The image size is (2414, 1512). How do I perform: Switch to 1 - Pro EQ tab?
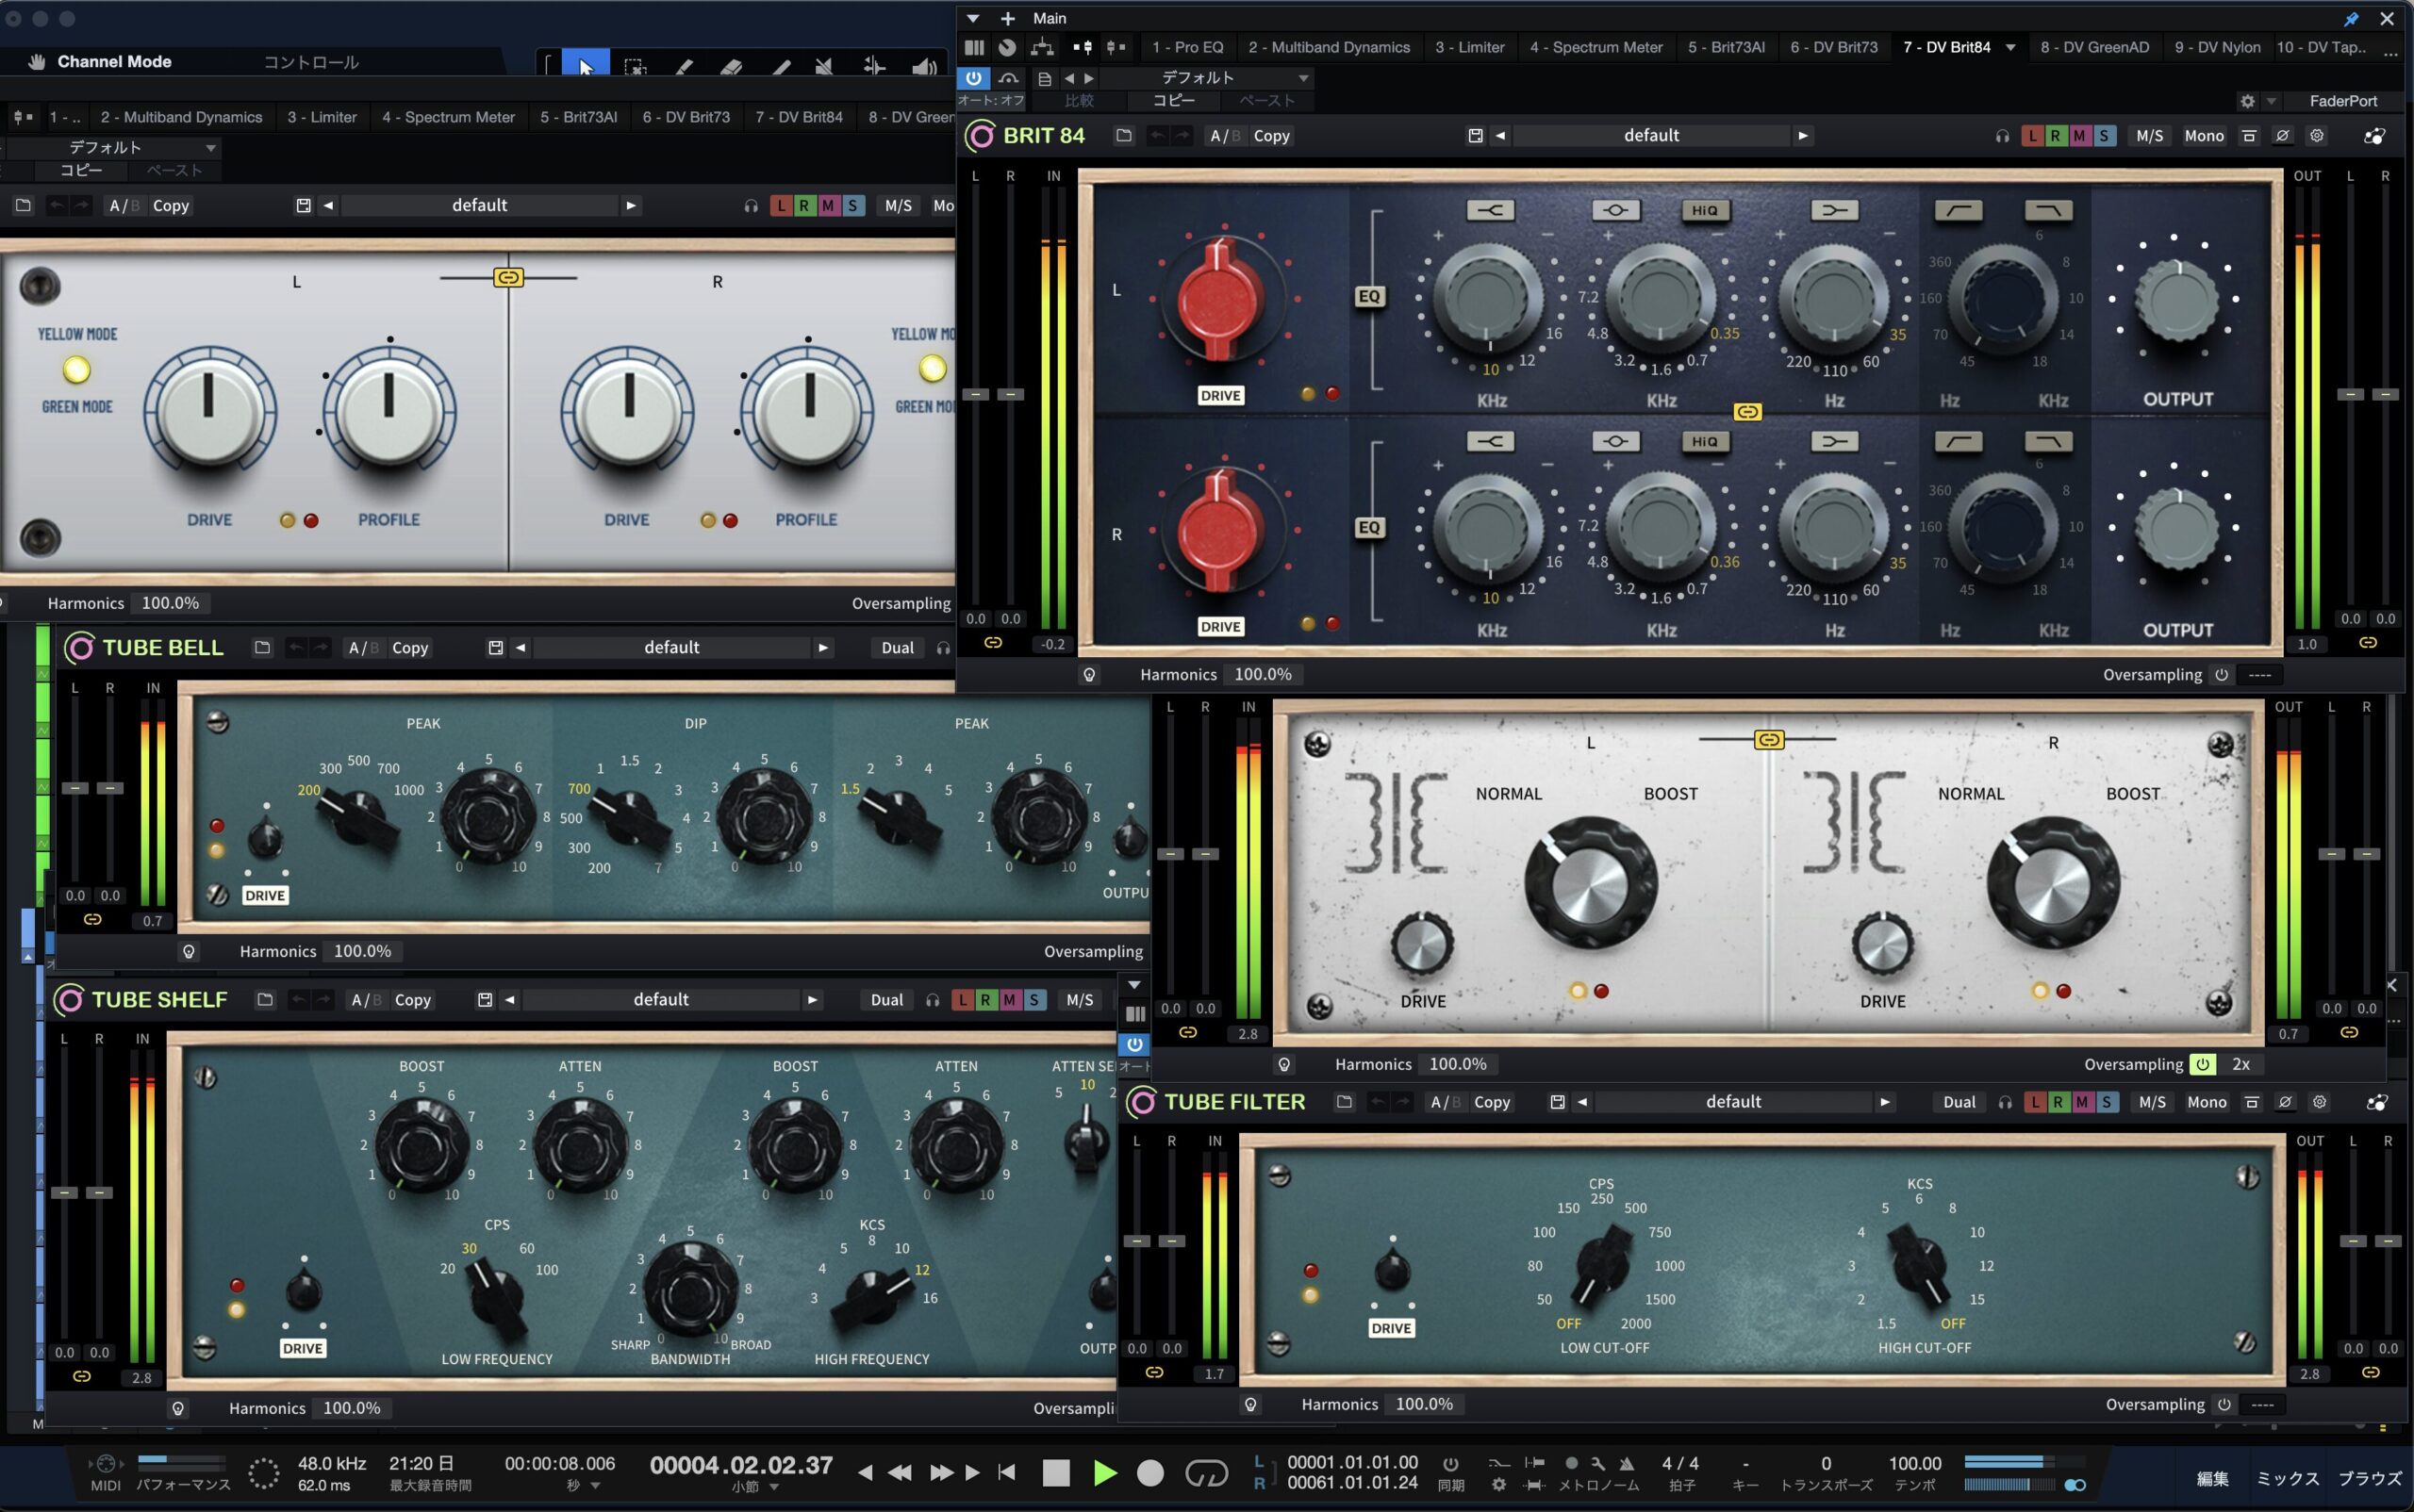coord(1187,47)
